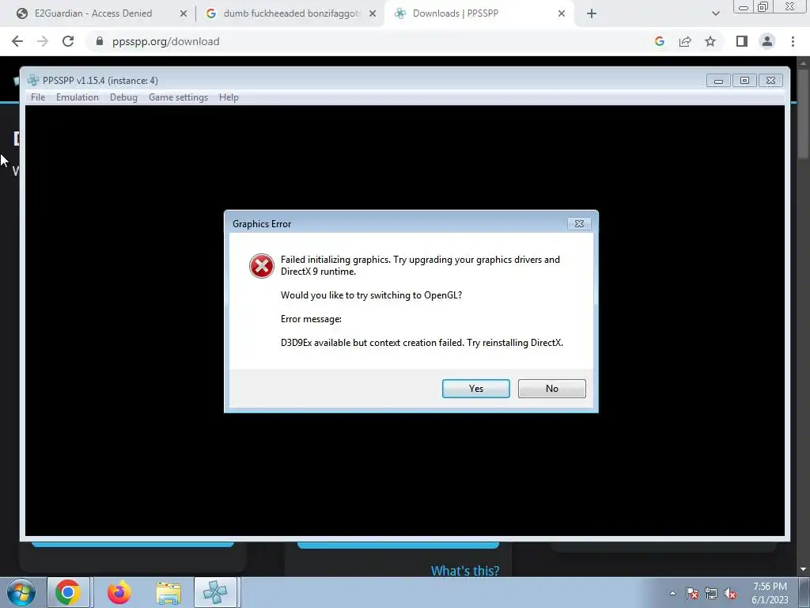Toggle Chrome side panel

[742, 41]
